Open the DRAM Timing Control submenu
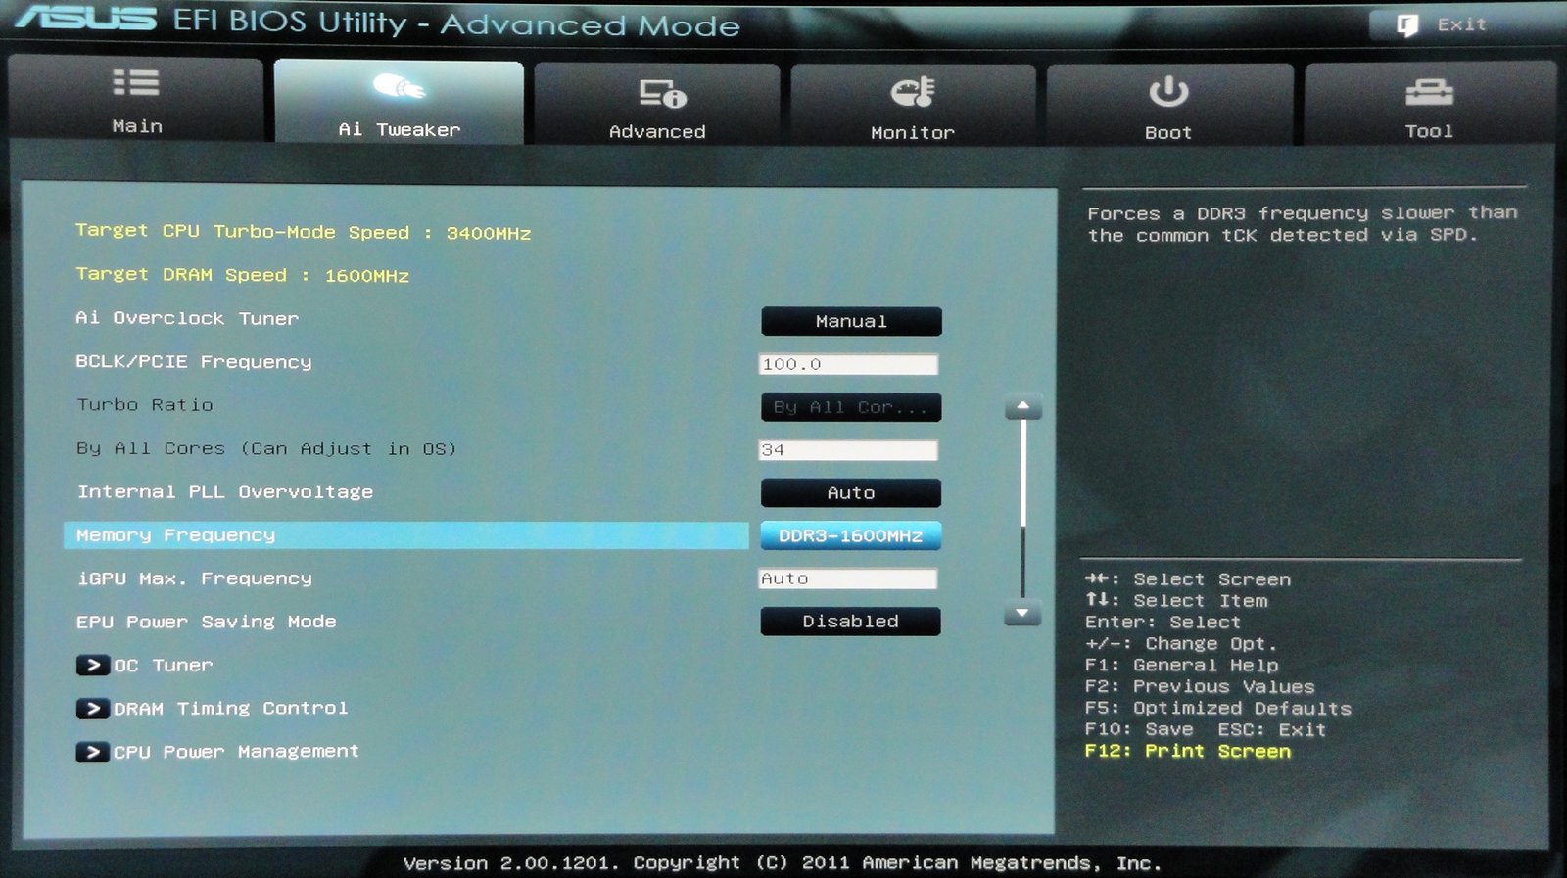The height and width of the screenshot is (878, 1567). [x=230, y=709]
